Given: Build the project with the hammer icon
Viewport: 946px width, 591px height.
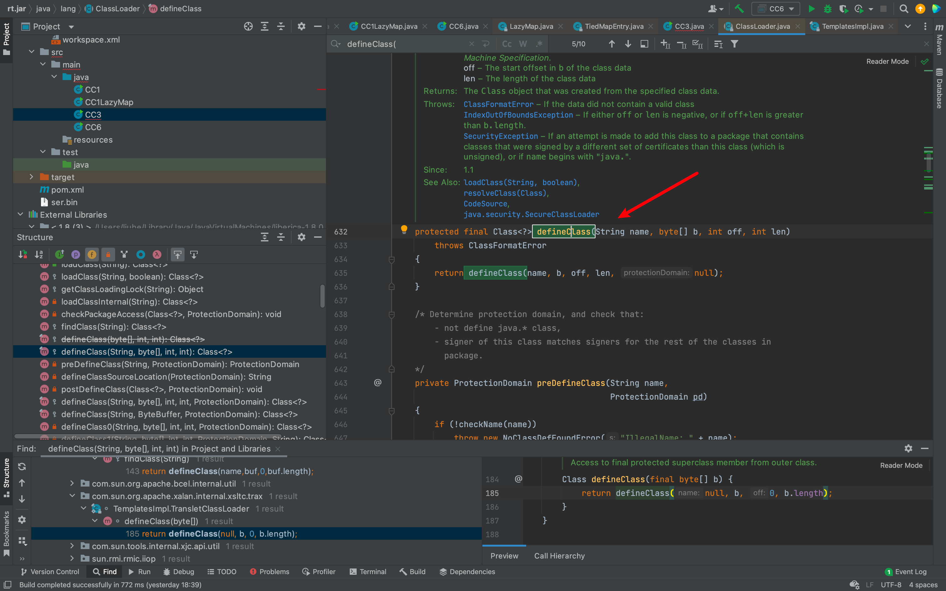Looking at the screenshot, I should click(x=739, y=9).
